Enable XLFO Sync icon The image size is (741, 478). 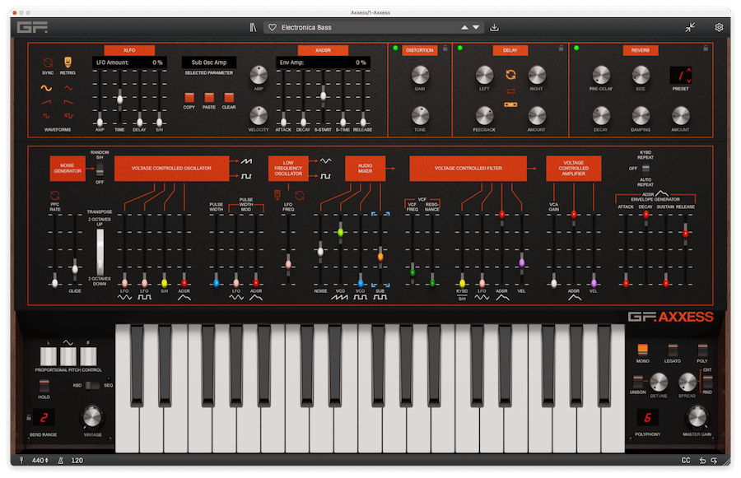(48, 63)
